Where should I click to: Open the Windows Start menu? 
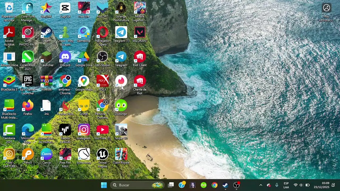pos(104,185)
